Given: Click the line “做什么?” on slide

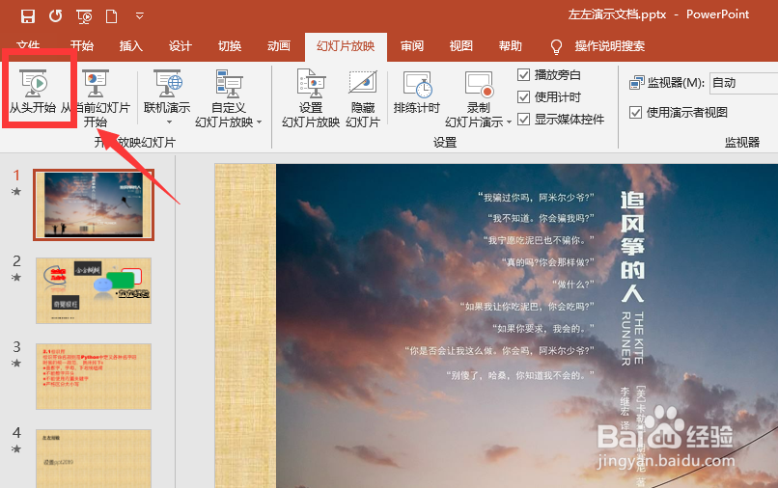Looking at the screenshot, I should [x=572, y=285].
